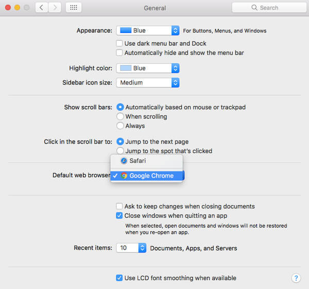This screenshot has height=289, width=309.
Task: Select Google Chrome in browser menu
Action: pos(151,176)
